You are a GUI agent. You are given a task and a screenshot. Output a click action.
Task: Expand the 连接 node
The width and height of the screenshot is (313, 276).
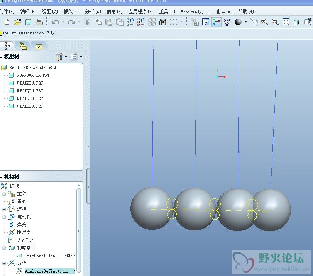[4, 209]
